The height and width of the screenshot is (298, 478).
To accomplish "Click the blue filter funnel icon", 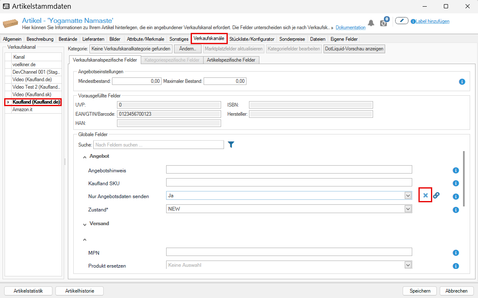I will click(231, 144).
